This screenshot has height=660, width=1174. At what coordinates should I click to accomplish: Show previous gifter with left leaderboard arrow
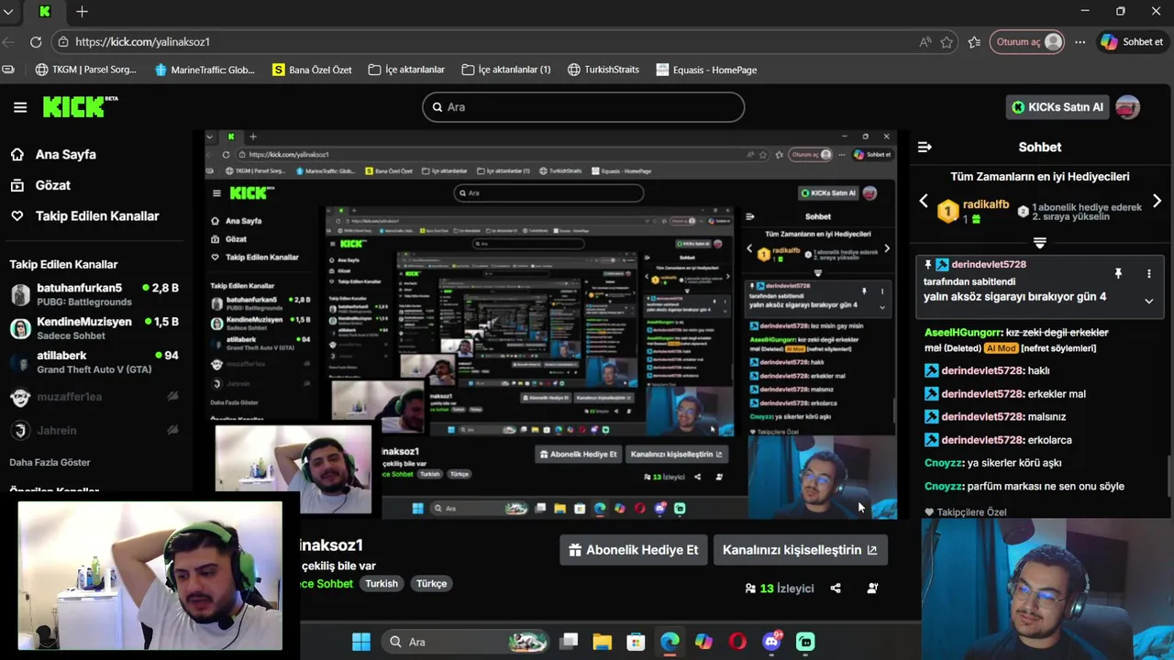pyautogui.click(x=924, y=202)
